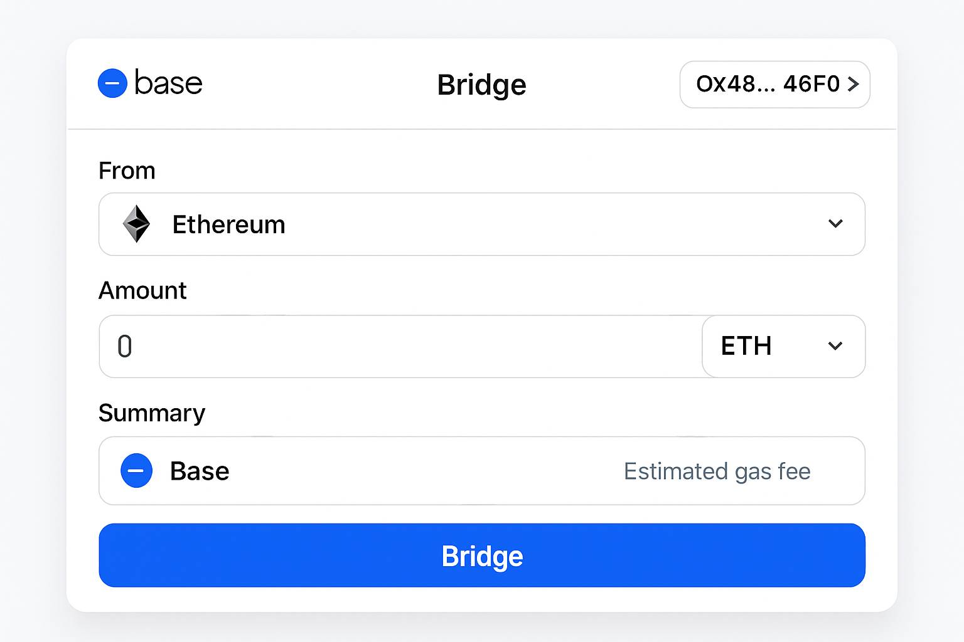
Task: Select the Ethereum network icon
Action: click(x=137, y=224)
